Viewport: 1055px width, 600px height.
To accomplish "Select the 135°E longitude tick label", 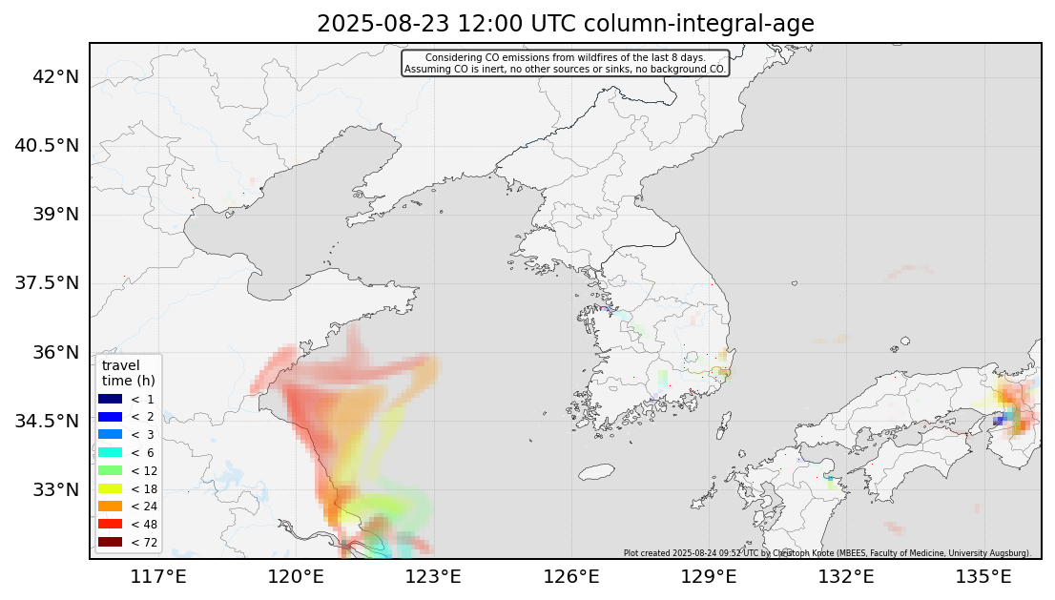I will click(983, 577).
